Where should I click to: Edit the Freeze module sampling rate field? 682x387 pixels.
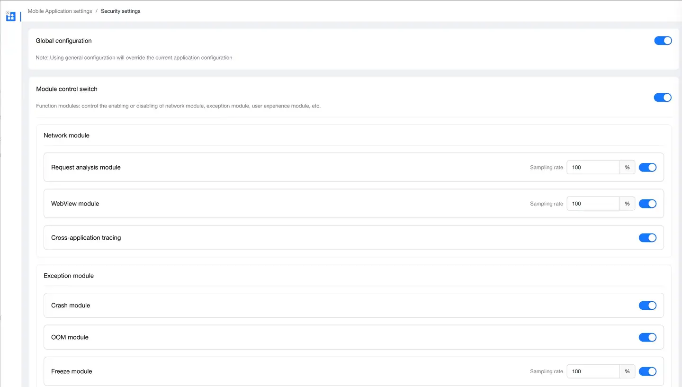click(592, 371)
